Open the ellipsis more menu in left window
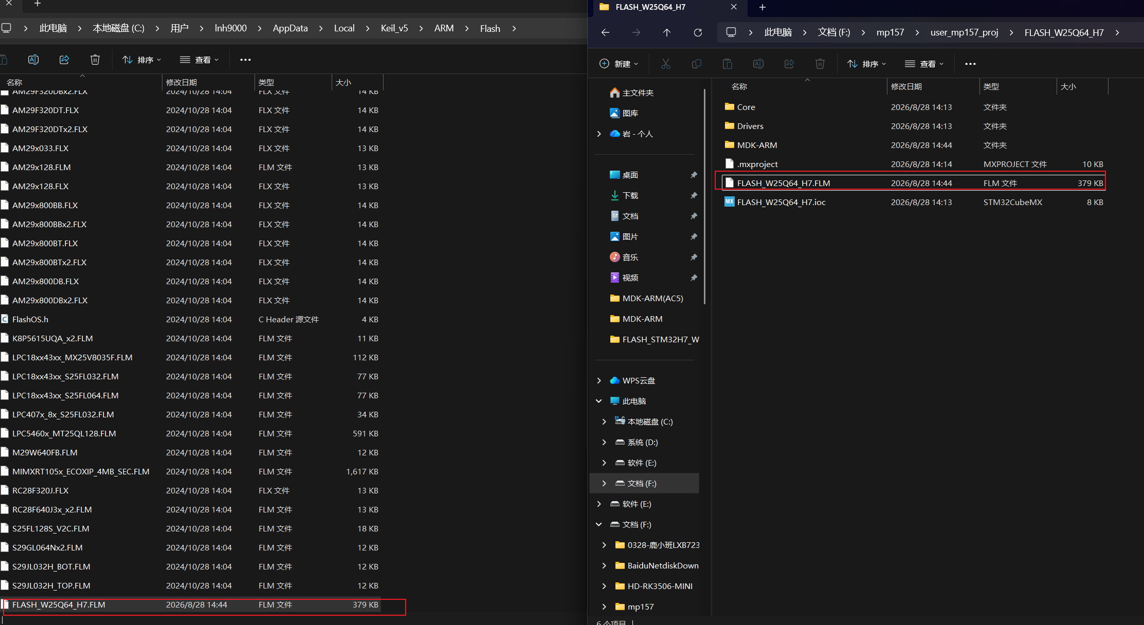 [245, 60]
